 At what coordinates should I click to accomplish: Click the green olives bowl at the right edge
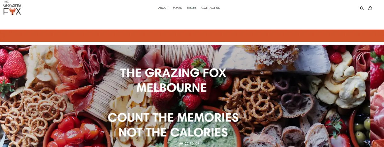(x=362, y=128)
